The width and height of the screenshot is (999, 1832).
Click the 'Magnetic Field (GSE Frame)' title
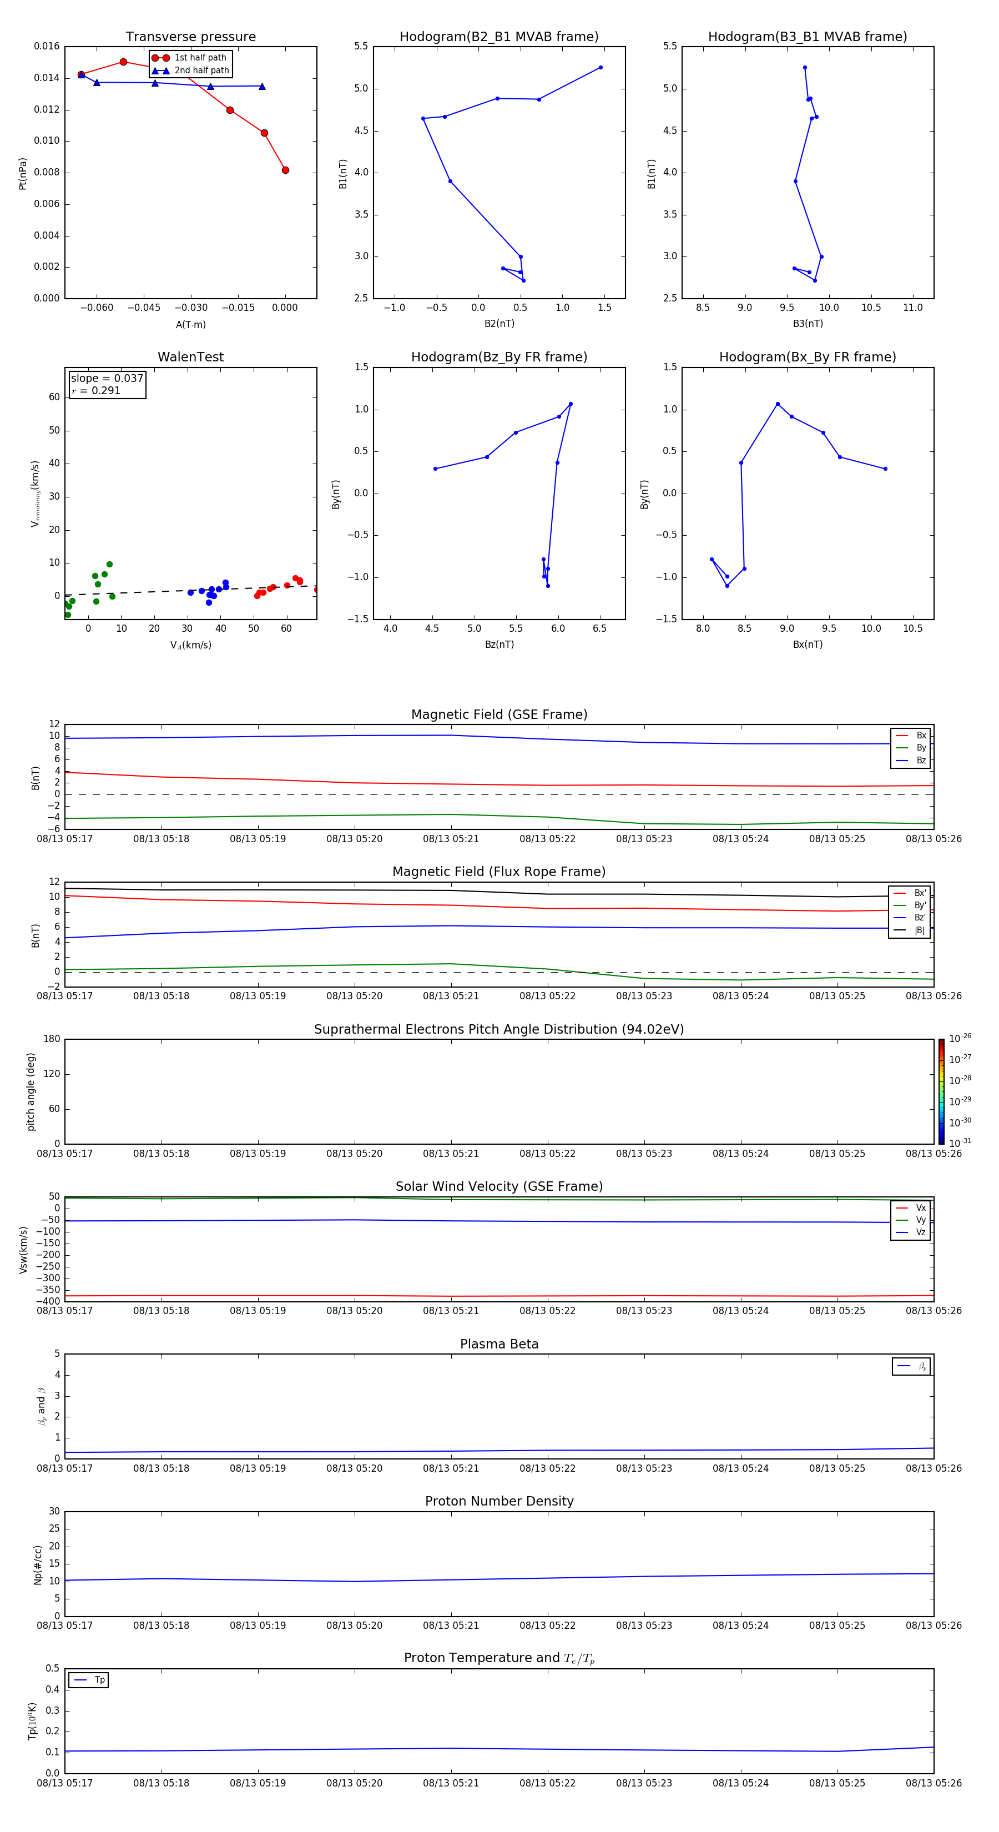click(x=499, y=714)
